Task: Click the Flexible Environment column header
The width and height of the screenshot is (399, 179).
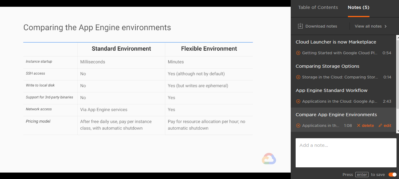Action: click(209, 49)
